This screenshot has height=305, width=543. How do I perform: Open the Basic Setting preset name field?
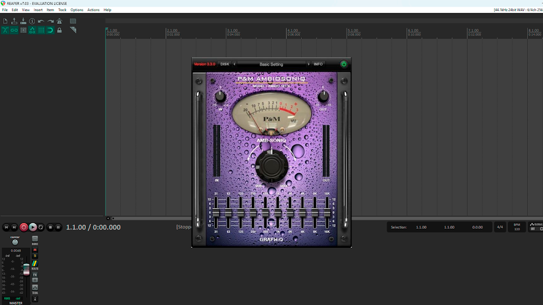click(x=271, y=64)
